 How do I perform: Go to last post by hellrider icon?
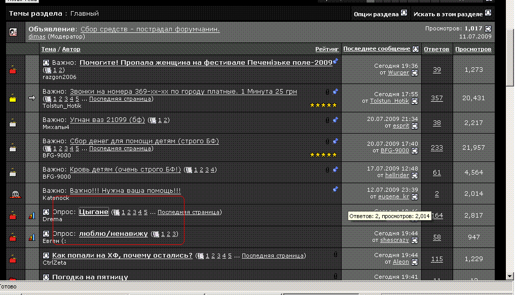[415, 176]
